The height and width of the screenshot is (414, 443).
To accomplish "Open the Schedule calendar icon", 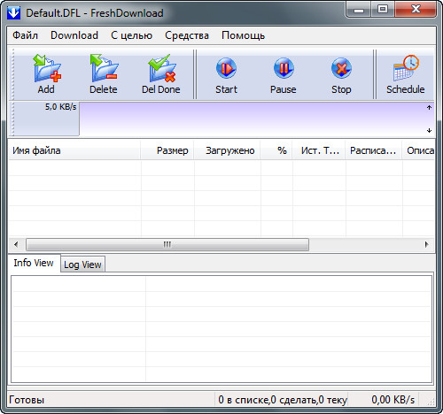I will tap(406, 68).
